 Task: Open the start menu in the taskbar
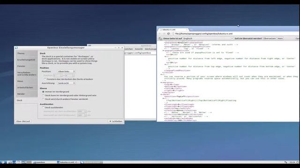click(3, 162)
